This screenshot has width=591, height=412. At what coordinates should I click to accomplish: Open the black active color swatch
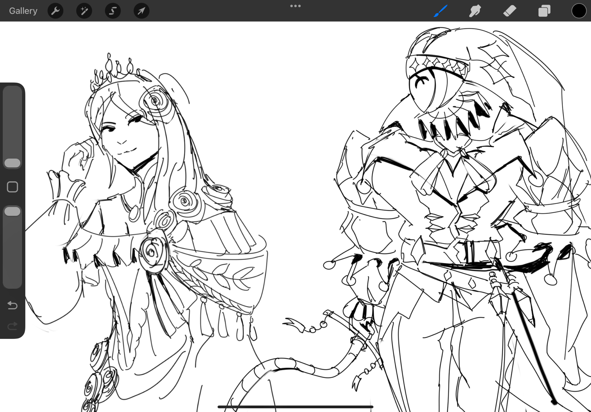(578, 11)
